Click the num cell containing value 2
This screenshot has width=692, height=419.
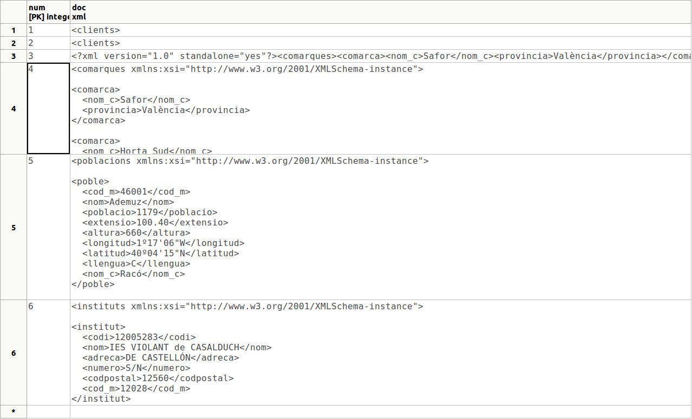tap(48, 43)
